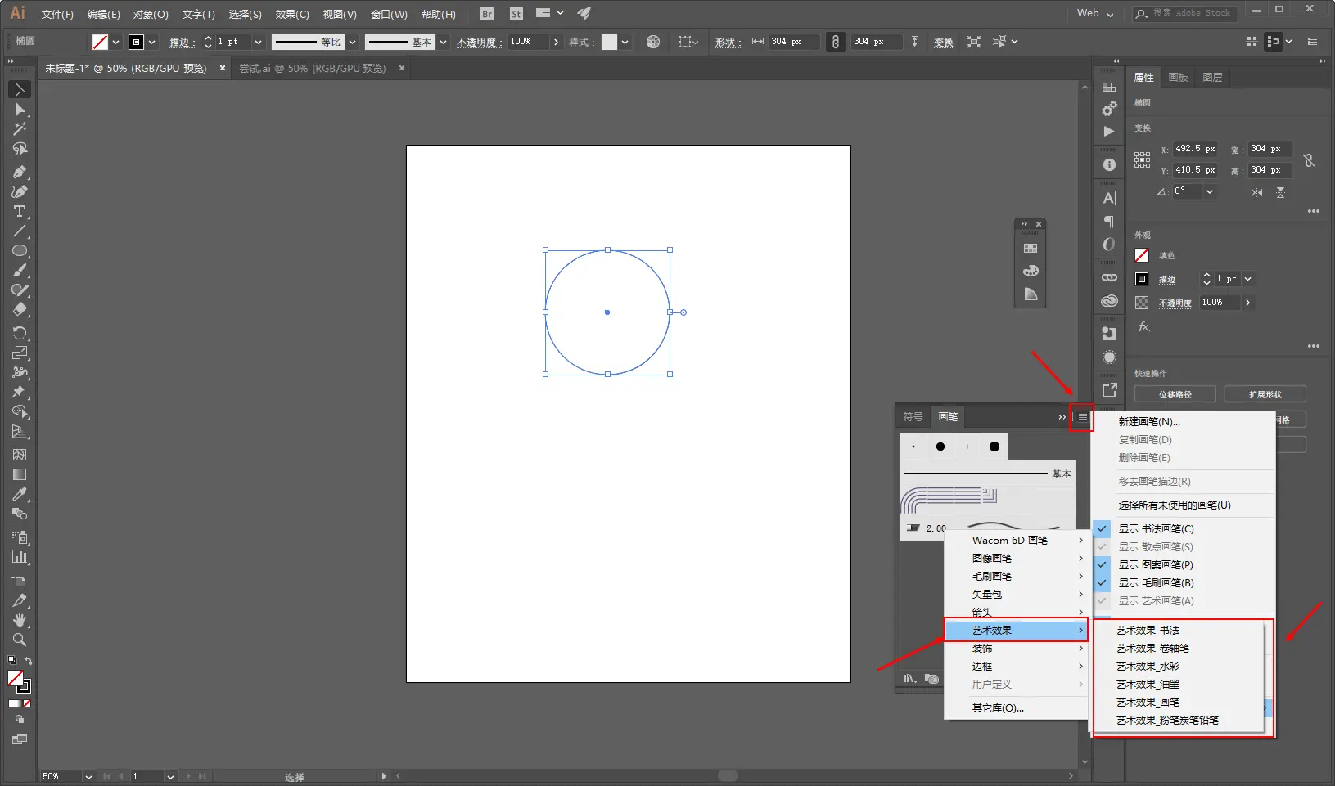Screen dimensions: 1335x786
Task: Expand the Web workspace switcher
Action: click(x=1095, y=13)
